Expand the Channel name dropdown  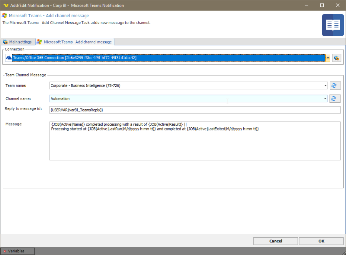click(x=325, y=98)
